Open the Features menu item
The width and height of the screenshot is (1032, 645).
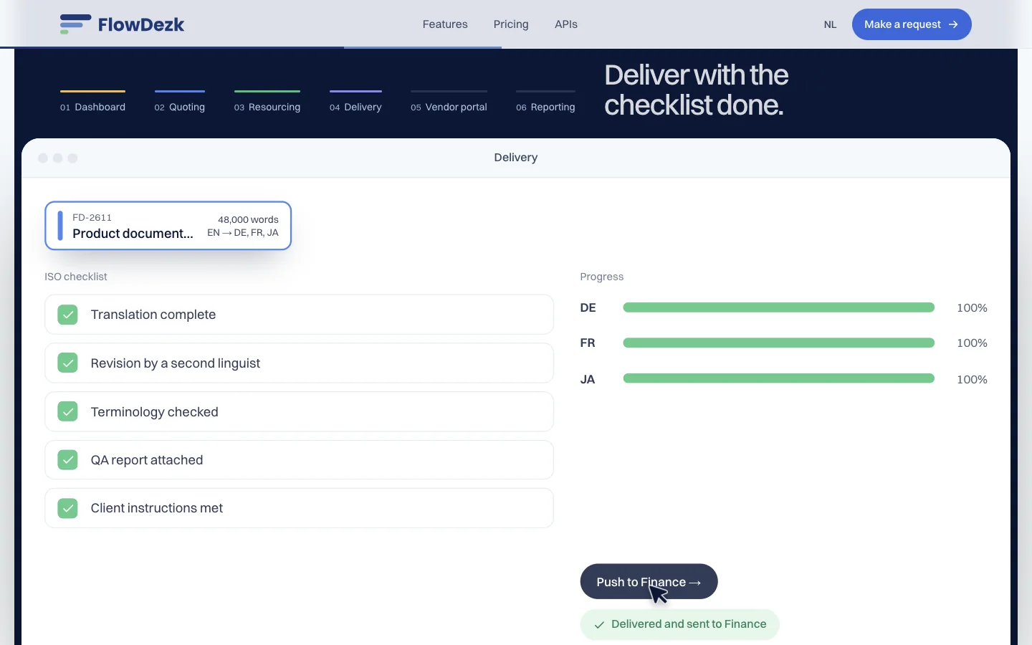445,24
